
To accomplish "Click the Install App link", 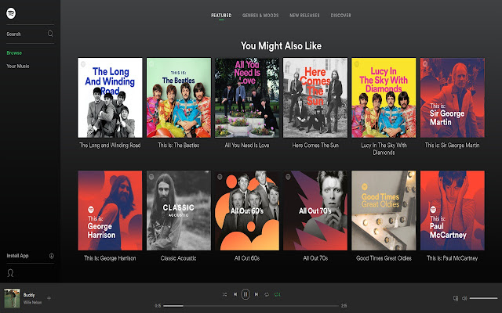I will [x=17, y=256].
